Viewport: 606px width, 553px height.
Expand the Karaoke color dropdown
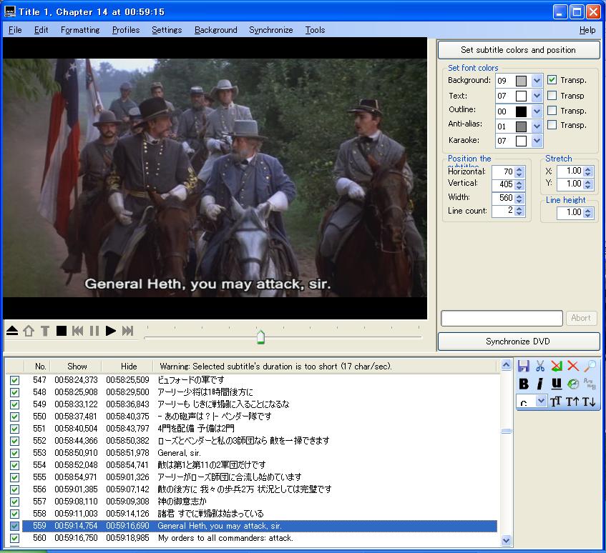click(x=537, y=141)
